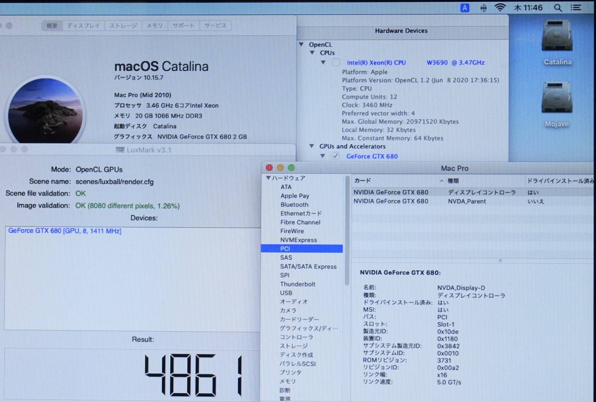Viewport: 596px width, 402px height.
Task: Click the menu bar clock showing 11:46
Action: tap(528, 7)
